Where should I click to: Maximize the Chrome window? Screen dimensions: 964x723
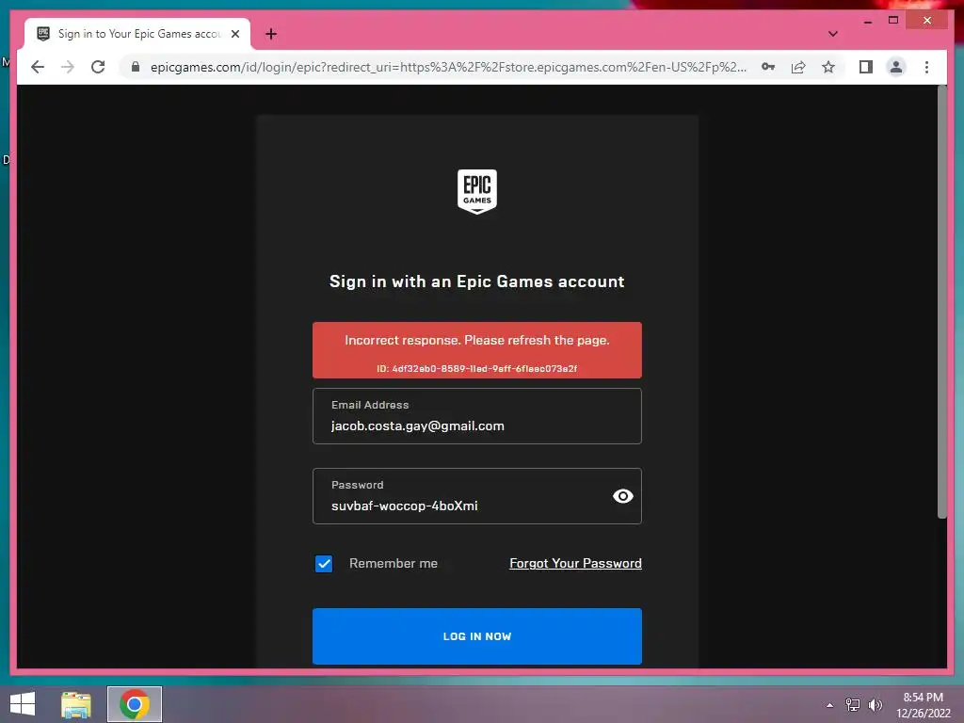coord(893,21)
